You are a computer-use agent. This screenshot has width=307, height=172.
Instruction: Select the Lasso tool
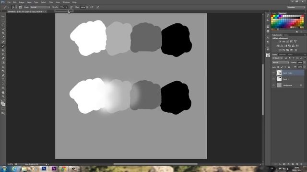[3, 25]
